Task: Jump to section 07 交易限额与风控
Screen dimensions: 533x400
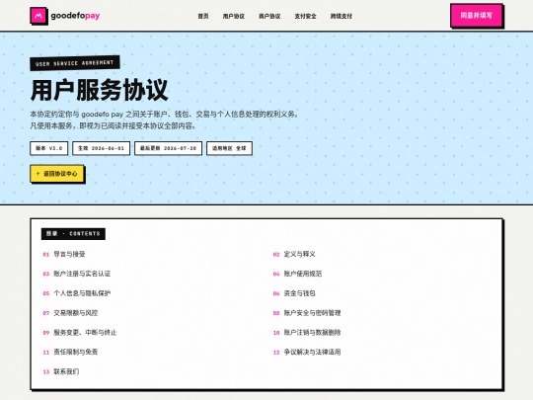Action: 70,313
